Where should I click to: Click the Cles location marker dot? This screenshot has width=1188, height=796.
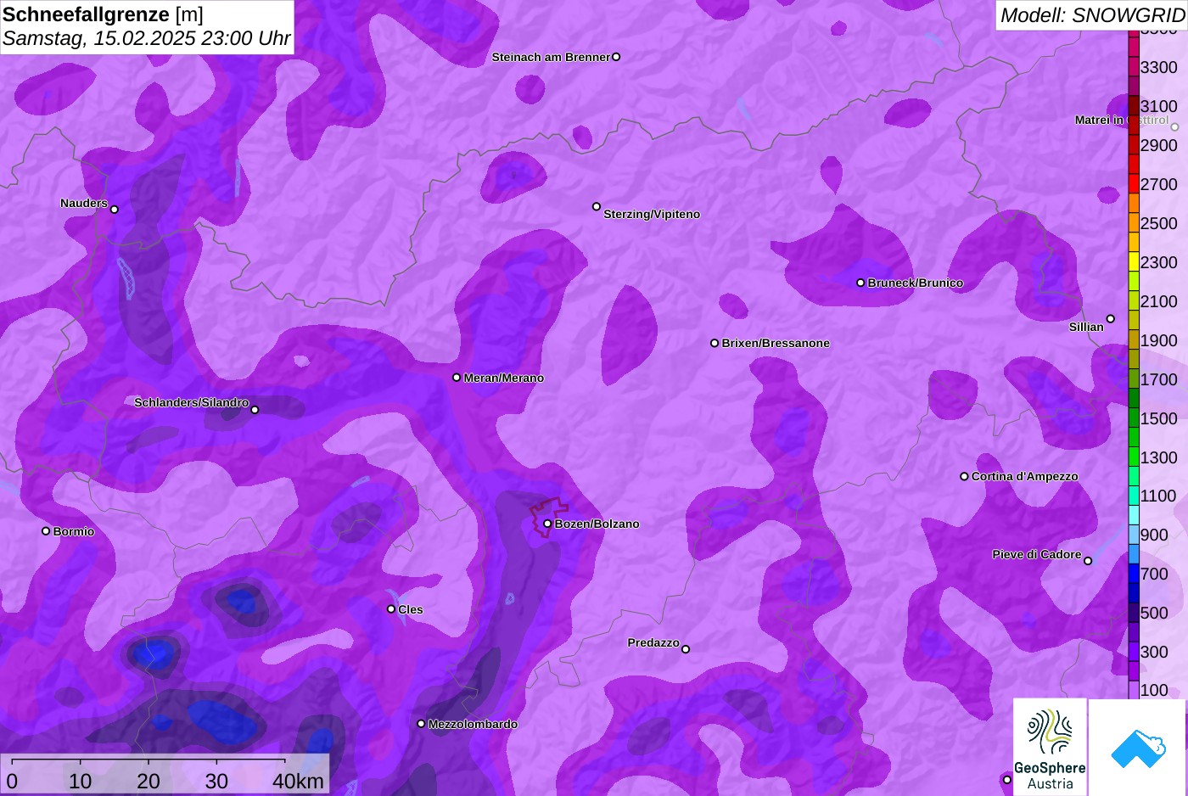[391, 609]
